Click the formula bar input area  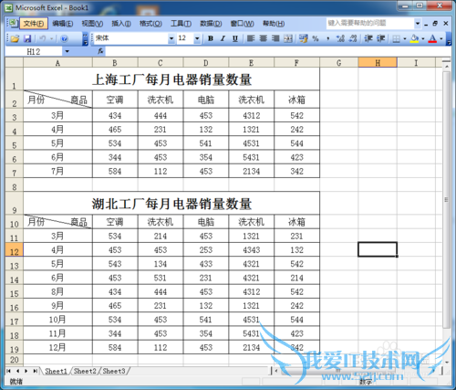click(x=278, y=51)
